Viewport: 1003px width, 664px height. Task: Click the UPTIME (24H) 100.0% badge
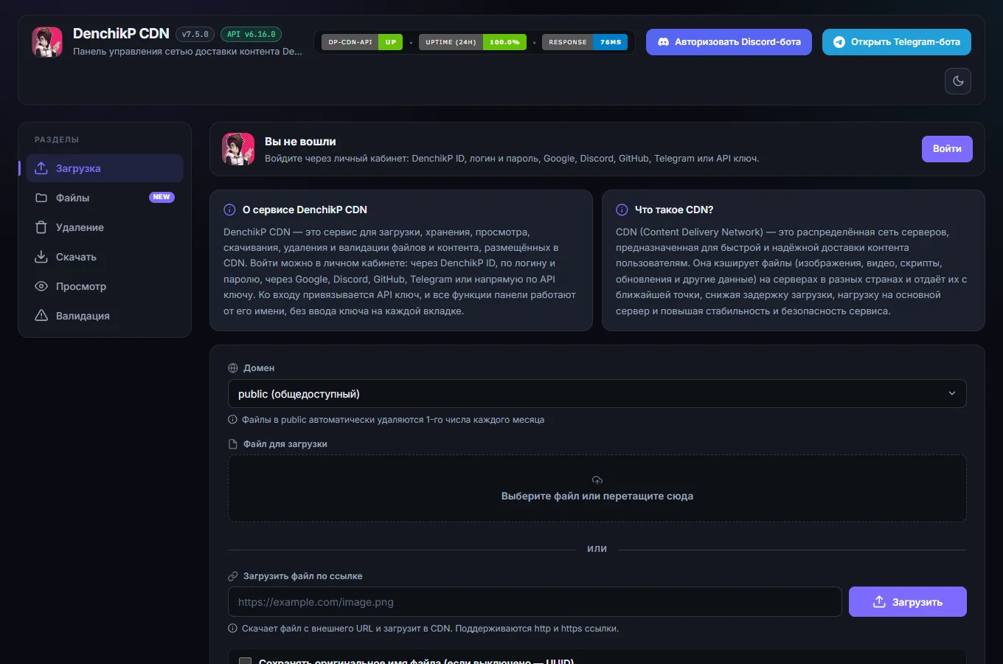pos(473,42)
